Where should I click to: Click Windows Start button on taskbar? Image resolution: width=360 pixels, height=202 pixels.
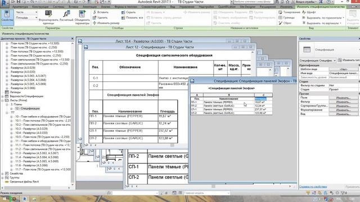(x=4, y=199)
